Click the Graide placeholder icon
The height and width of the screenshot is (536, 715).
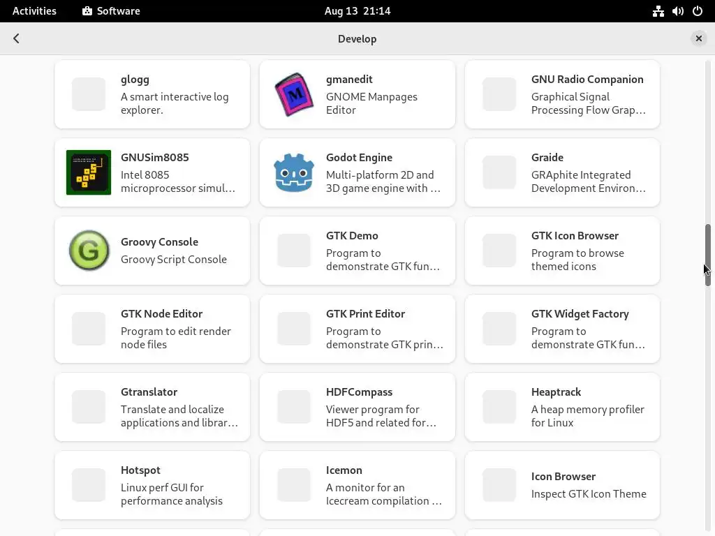[x=499, y=172]
